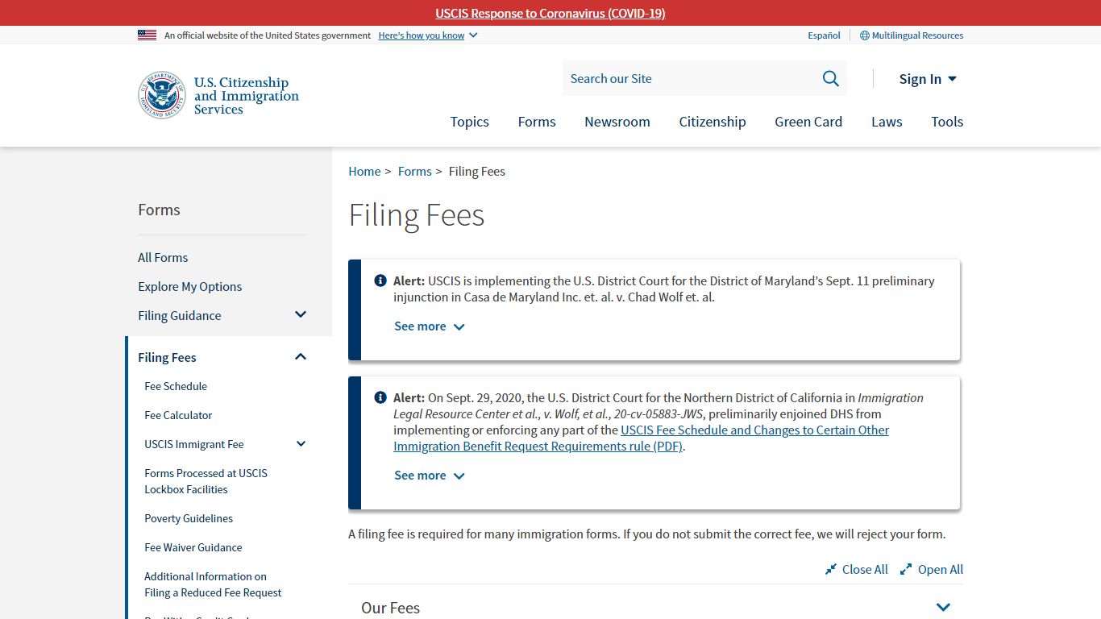Open the Citizenship menu
Viewport: 1101px width, 619px height.
(713, 122)
